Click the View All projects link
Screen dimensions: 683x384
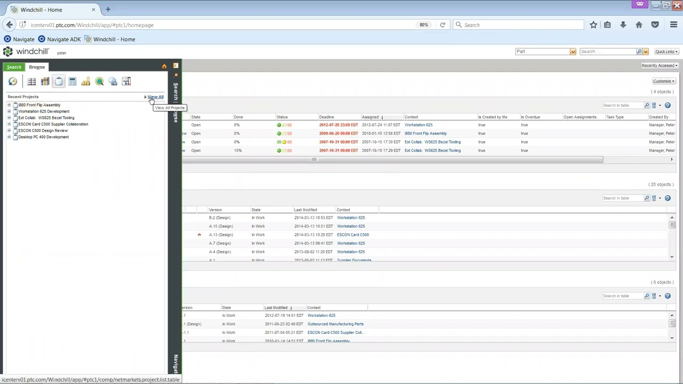pos(155,97)
